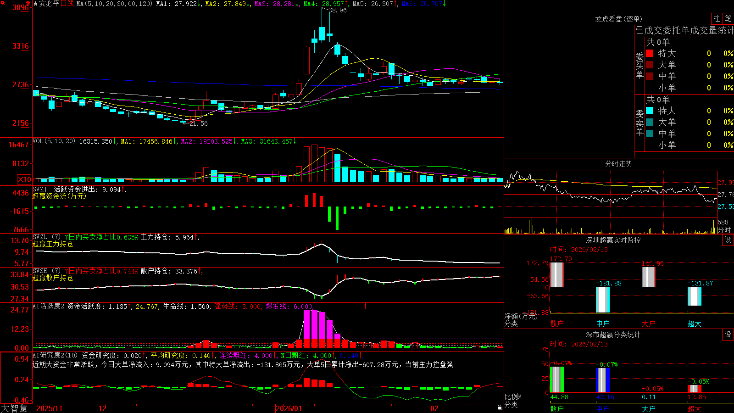The image size is (734, 413).
Task: Click the red 特大 buy order swatch
Action: click(x=650, y=53)
